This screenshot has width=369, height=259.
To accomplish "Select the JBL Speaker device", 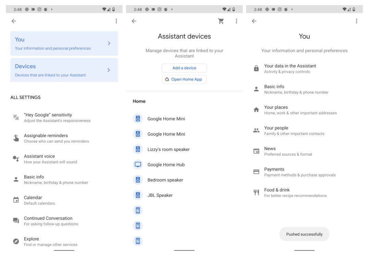I will point(160,195).
